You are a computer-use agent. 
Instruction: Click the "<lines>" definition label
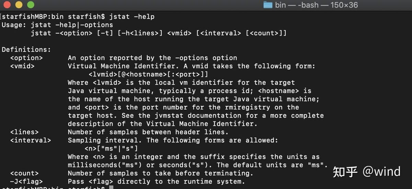[x=24, y=132]
